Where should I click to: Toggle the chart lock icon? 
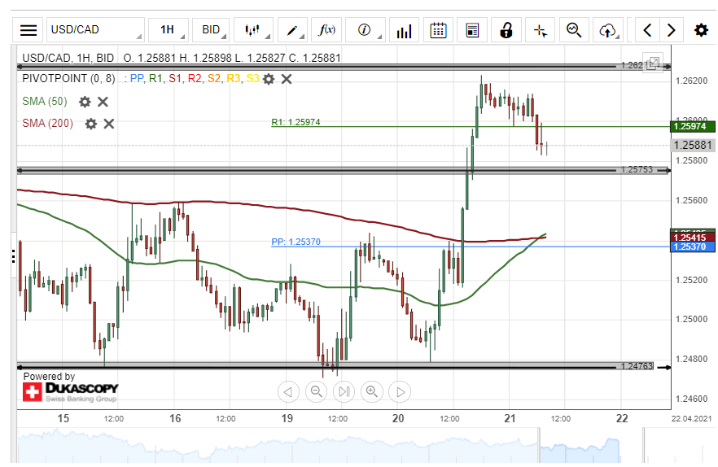506,30
